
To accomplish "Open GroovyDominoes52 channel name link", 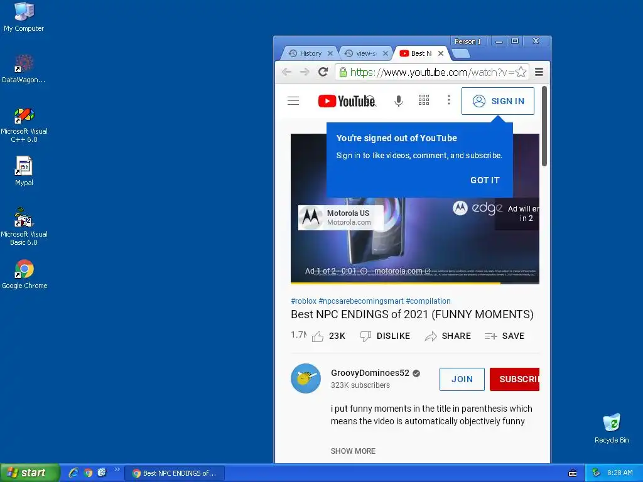I will [370, 373].
